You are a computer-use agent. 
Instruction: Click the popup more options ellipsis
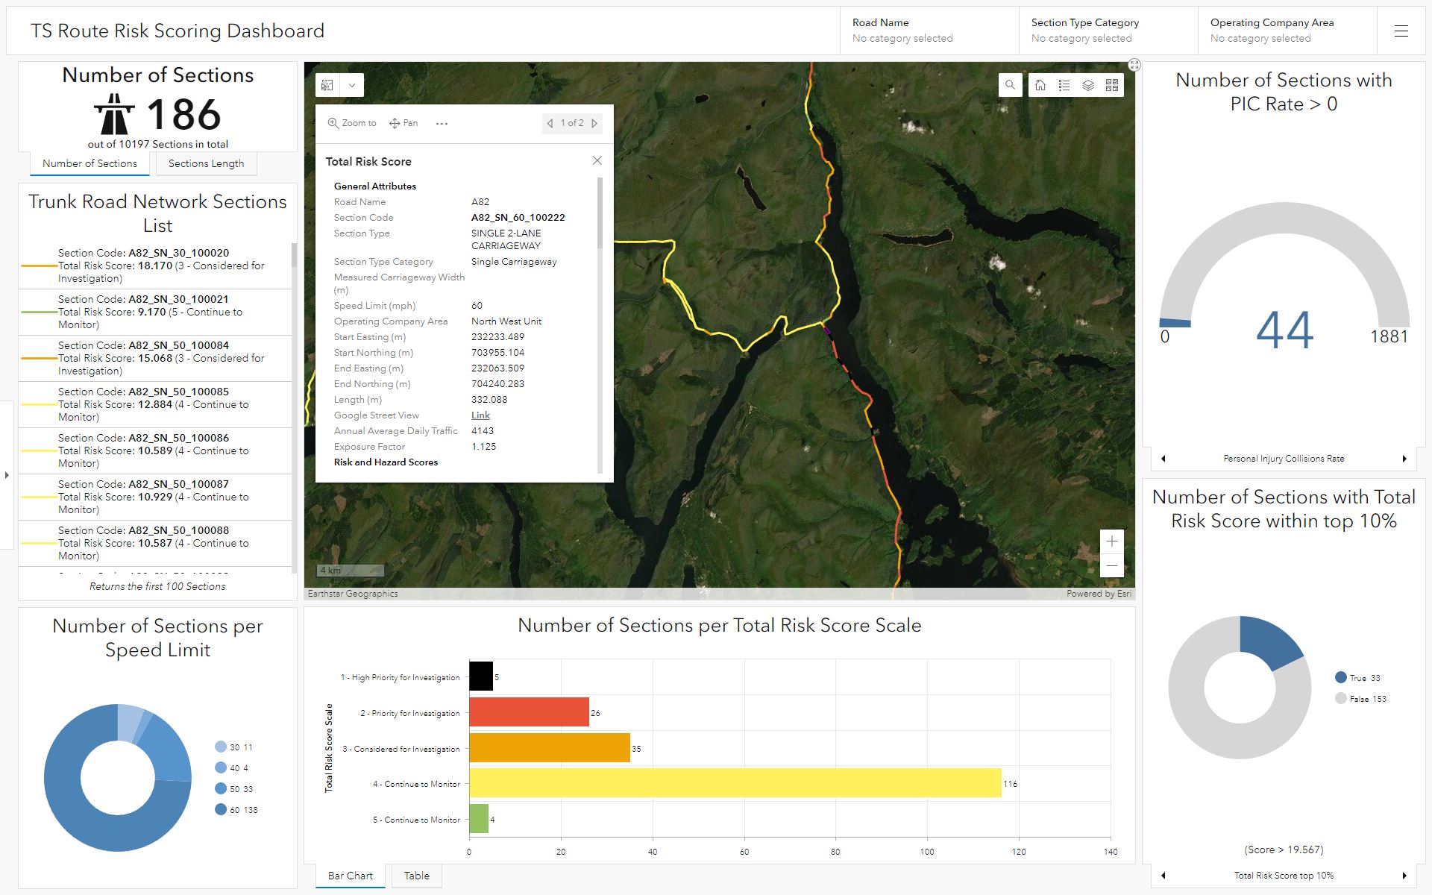pyautogui.click(x=442, y=124)
